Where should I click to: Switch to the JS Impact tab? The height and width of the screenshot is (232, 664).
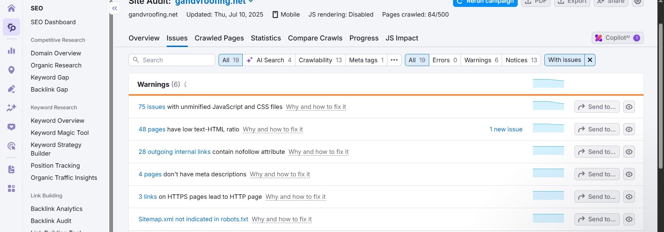tap(402, 38)
